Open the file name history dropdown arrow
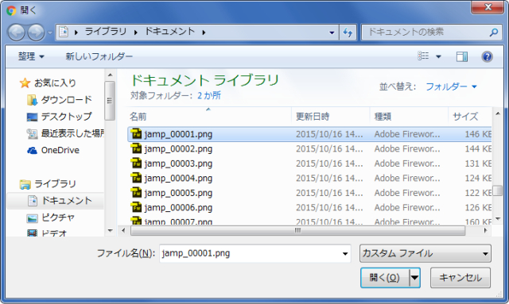 point(345,254)
